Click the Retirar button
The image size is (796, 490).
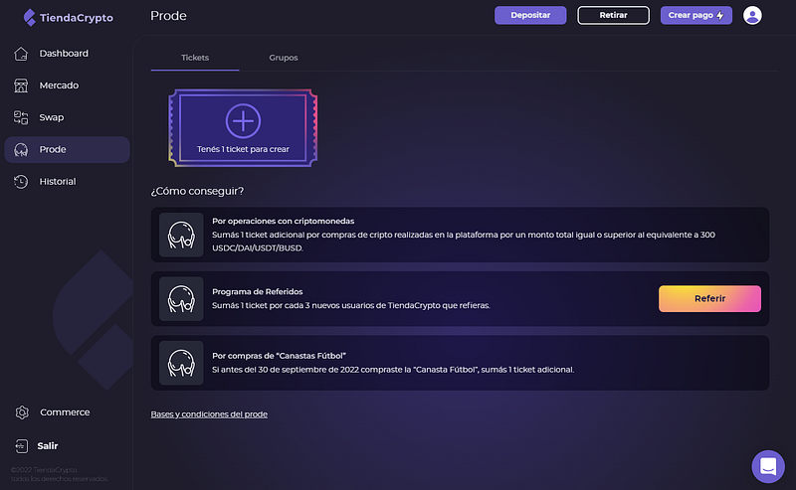613,15
